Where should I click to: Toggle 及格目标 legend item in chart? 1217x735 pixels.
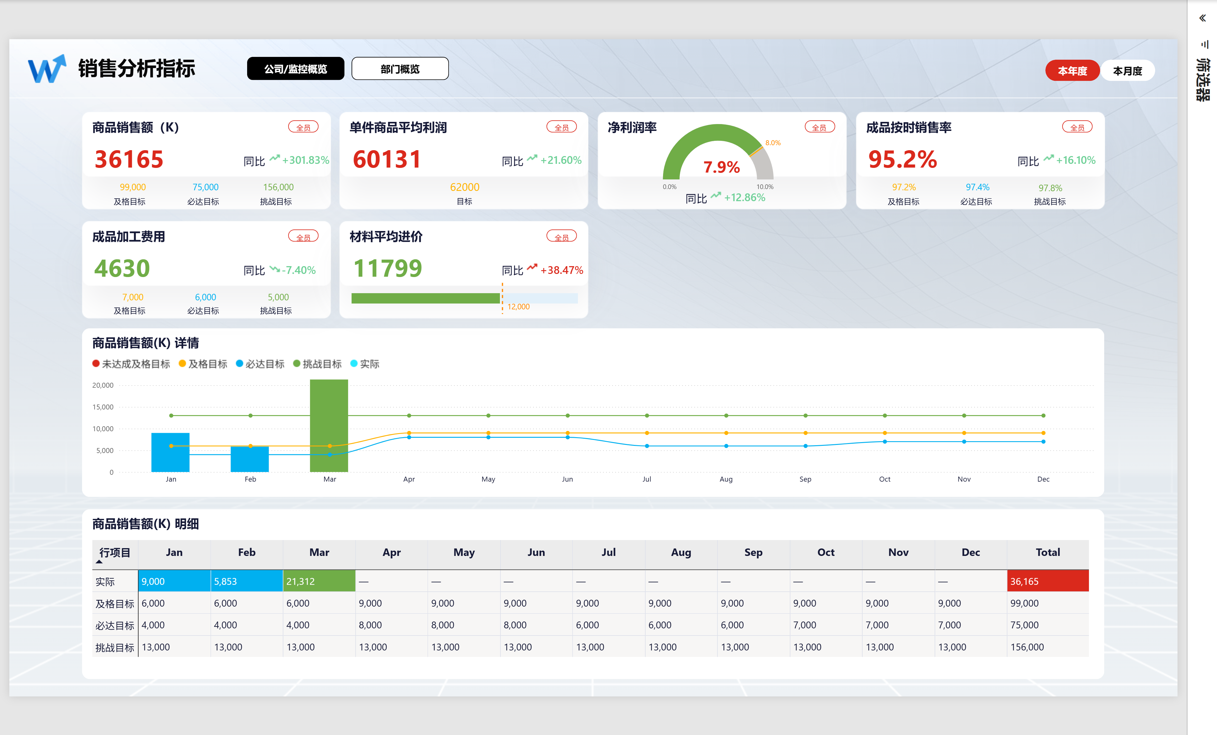203,364
